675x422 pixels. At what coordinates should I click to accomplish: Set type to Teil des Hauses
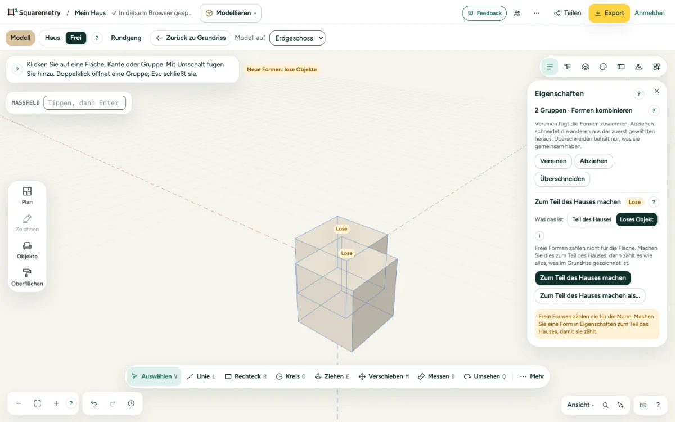click(x=592, y=219)
